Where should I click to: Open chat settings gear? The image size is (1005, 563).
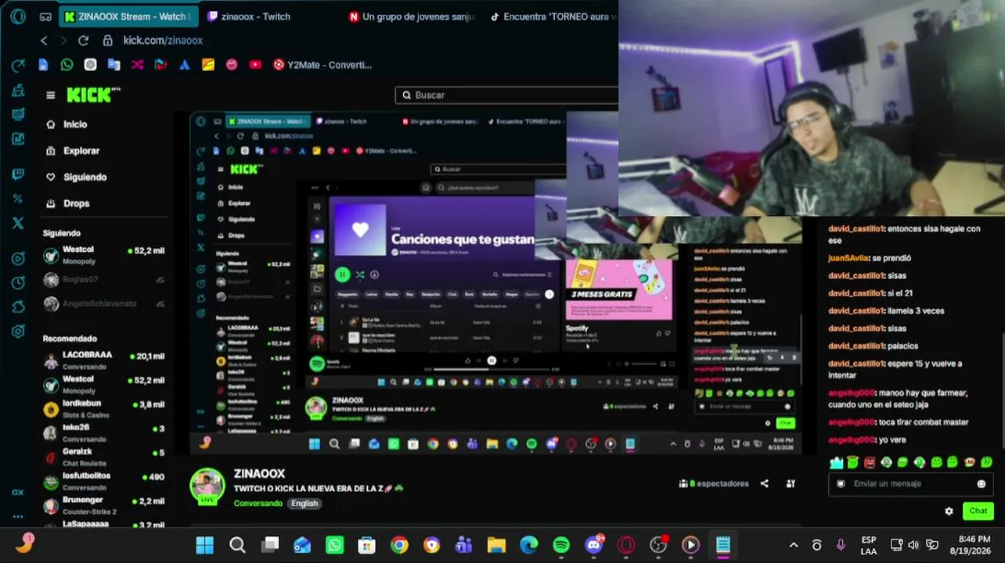click(x=949, y=511)
